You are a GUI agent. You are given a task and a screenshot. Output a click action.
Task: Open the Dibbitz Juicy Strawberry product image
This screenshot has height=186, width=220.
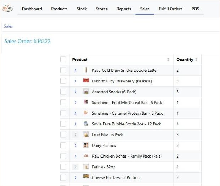click(86, 81)
